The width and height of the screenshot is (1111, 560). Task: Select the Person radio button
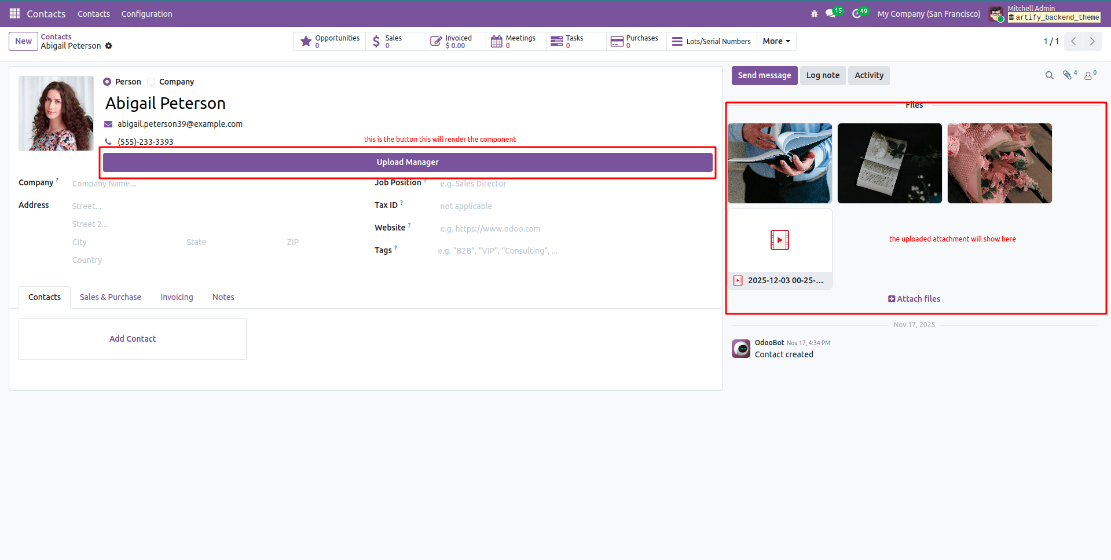pyautogui.click(x=107, y=82)
